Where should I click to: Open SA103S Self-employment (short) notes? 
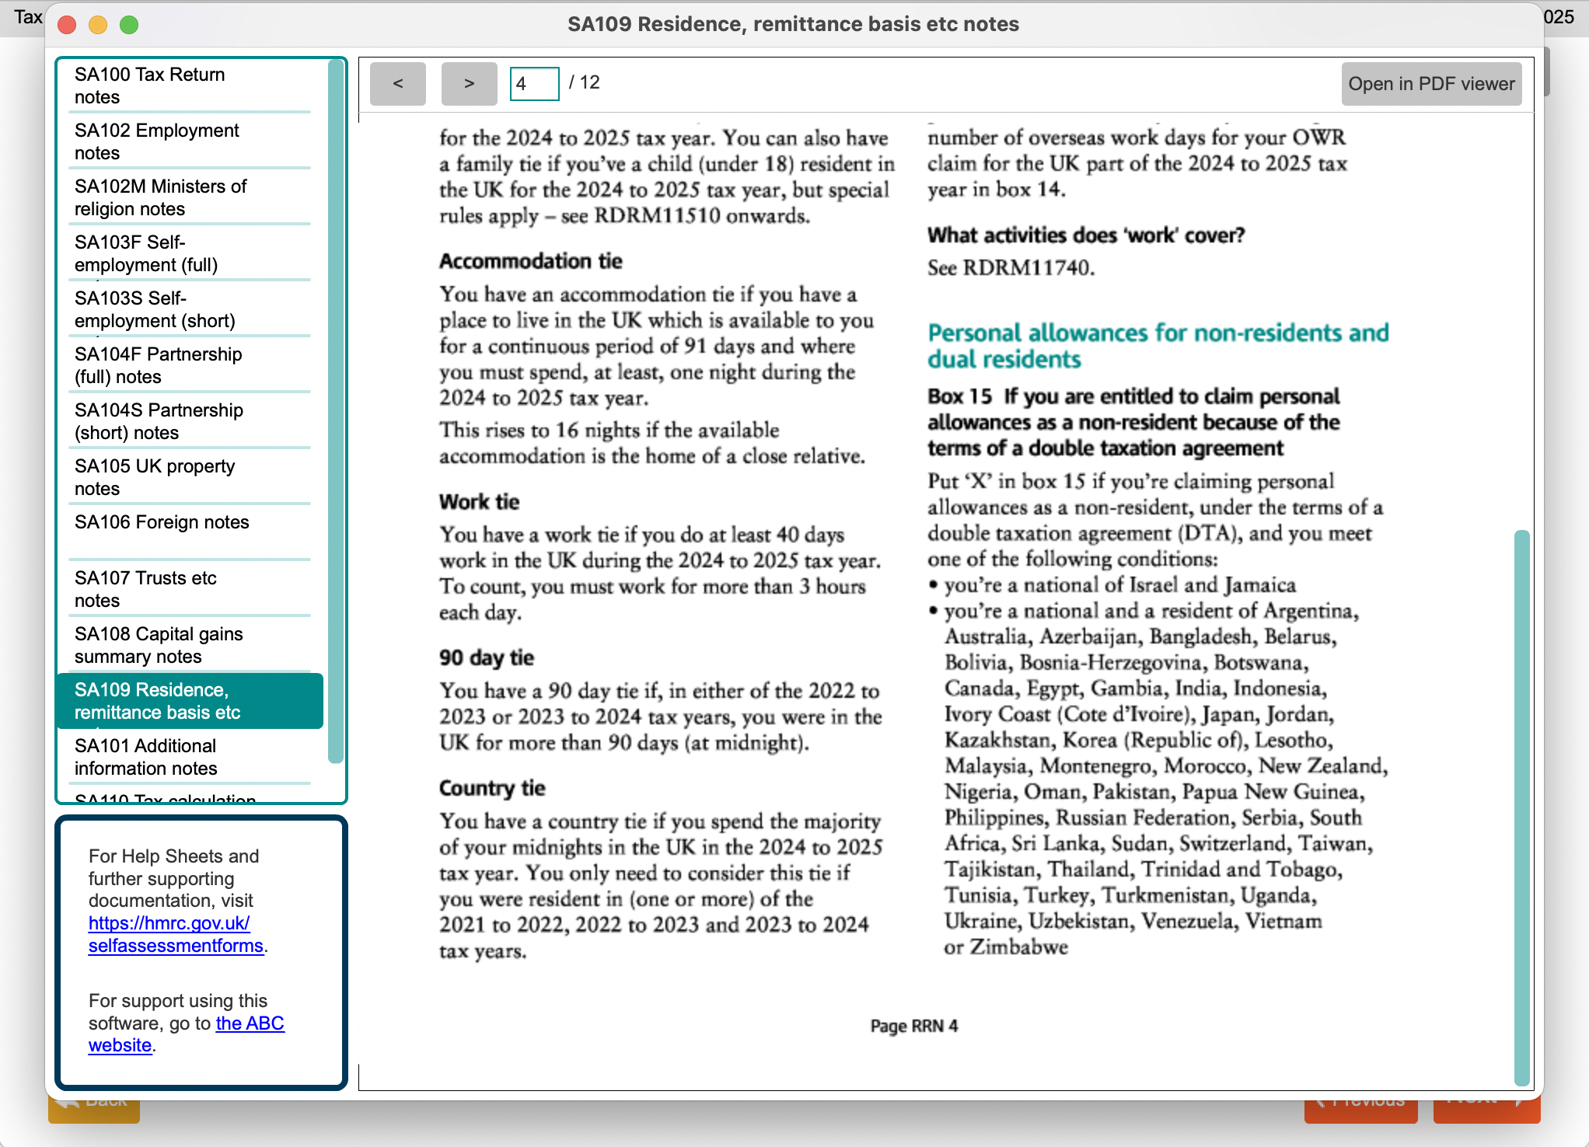point(191,309)
